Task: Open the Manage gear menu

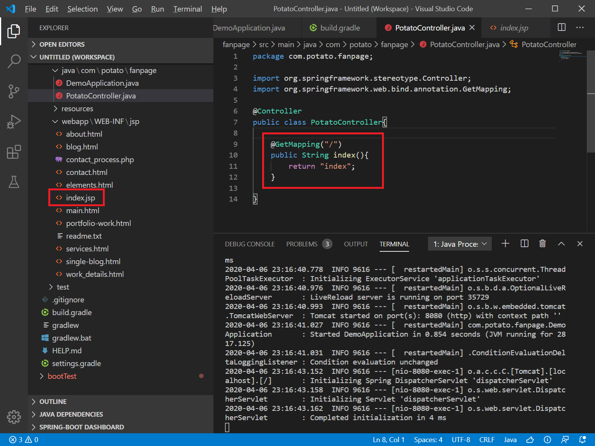Action: click(14, 417)
